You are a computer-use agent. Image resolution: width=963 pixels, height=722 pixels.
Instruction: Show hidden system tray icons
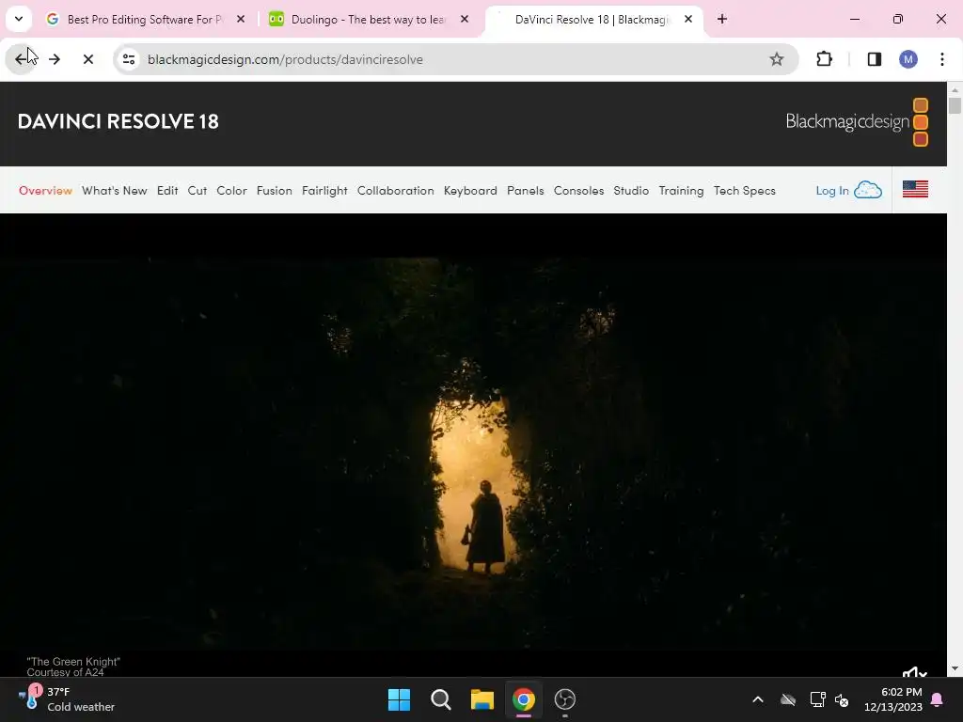[758, 699]
